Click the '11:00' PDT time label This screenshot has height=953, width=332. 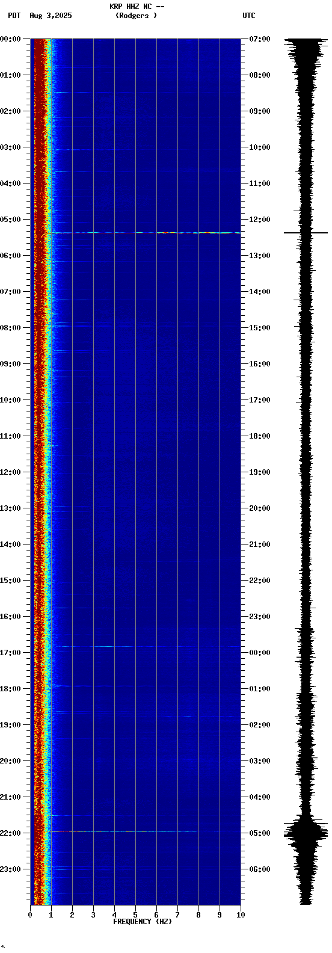[x=10, y=436]
